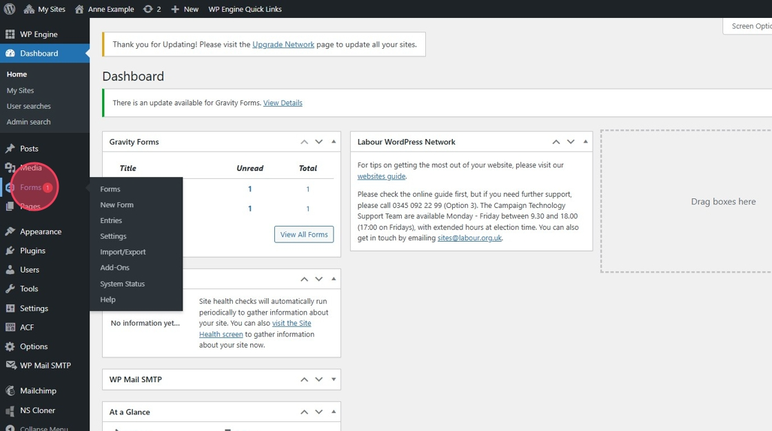The width and height of the screenshot is (772, 431).
Task: Open the My Sites menu icon
Action: tap(29, 9)
